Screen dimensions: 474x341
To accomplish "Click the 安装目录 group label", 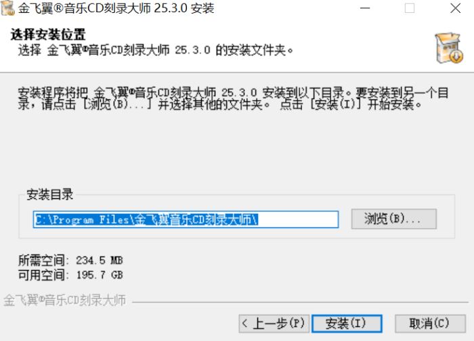I will pyautogui.click(x=50, y=194).
